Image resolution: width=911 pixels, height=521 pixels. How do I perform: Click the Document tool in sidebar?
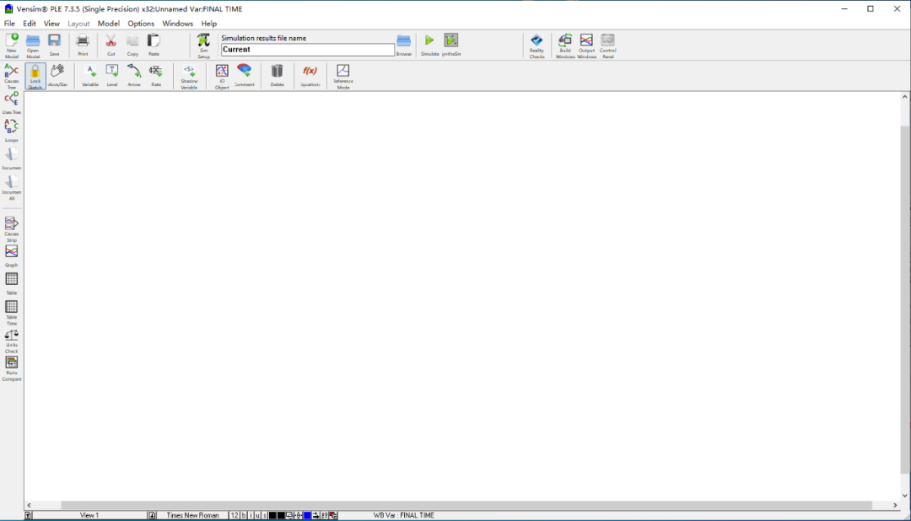coord(12,158)
